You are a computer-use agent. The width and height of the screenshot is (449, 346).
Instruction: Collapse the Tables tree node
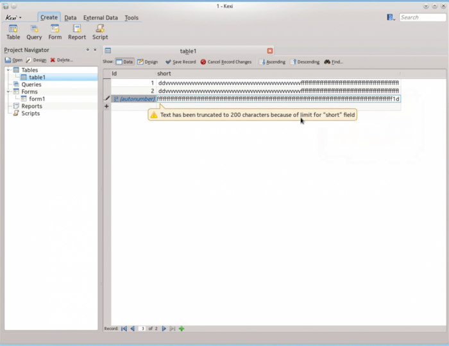8,70
